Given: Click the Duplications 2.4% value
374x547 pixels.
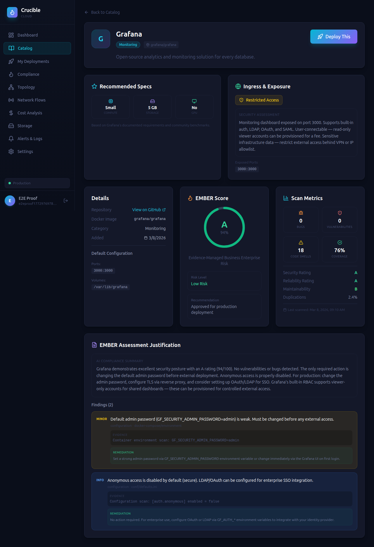Looking at the screenshot, I should point(353,297).
